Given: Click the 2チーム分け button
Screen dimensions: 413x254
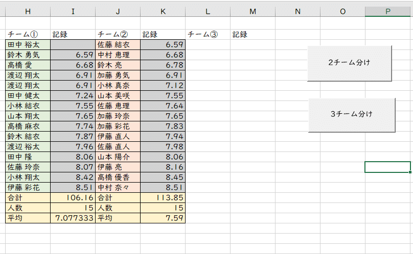Looking at the screenshot, I should coord(350,63).
